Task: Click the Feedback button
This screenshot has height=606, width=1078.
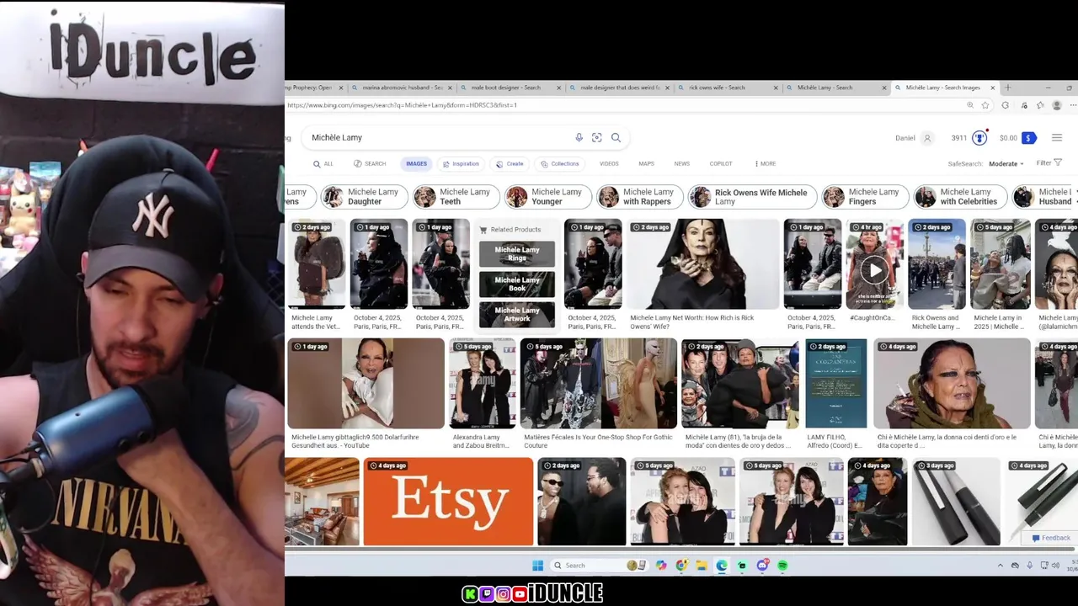Action: pyautogui.click(x=1049, y=538)
